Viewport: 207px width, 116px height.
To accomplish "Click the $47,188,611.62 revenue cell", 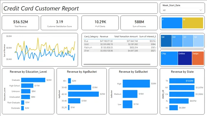I will point(106,41).
